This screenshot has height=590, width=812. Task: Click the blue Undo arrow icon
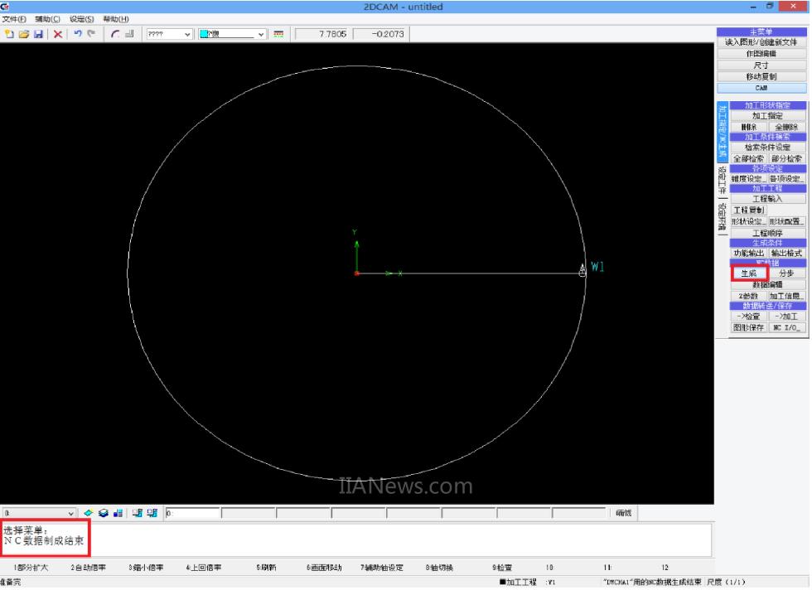78,34
